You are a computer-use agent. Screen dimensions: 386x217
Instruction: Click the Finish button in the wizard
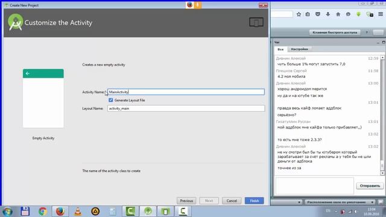tap(255, 201)
